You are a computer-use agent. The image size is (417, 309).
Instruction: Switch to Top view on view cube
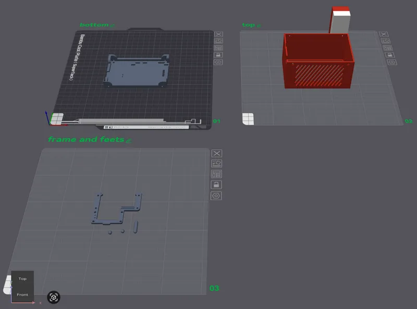click(22, 278)
